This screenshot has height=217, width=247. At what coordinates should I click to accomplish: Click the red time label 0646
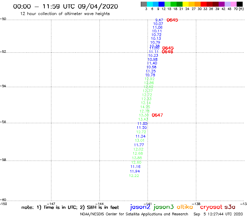pyautogui.click(x=167, y=52)
